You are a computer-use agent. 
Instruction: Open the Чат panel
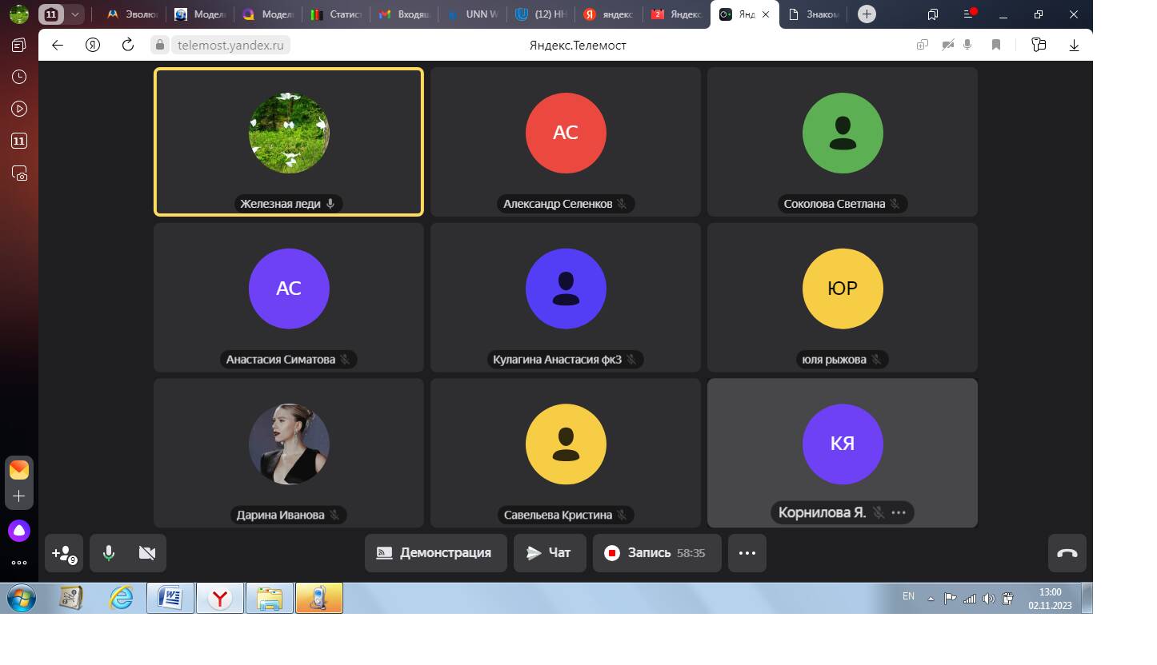[x=549, y=553]
